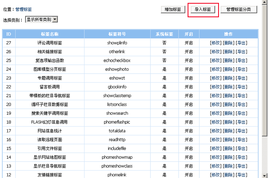Export the gbookinfo tag
Screen dimensions: 268x178
point(241,87)
